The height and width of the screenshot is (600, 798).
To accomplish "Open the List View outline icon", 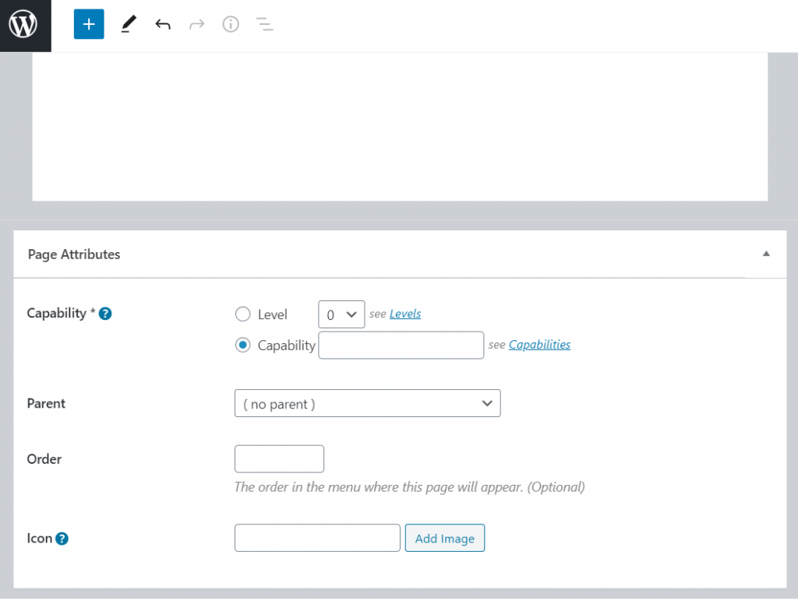I will point(264,24).
